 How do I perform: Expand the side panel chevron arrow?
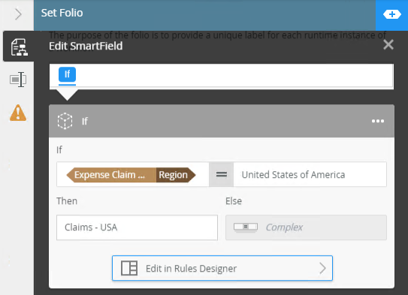18,14
